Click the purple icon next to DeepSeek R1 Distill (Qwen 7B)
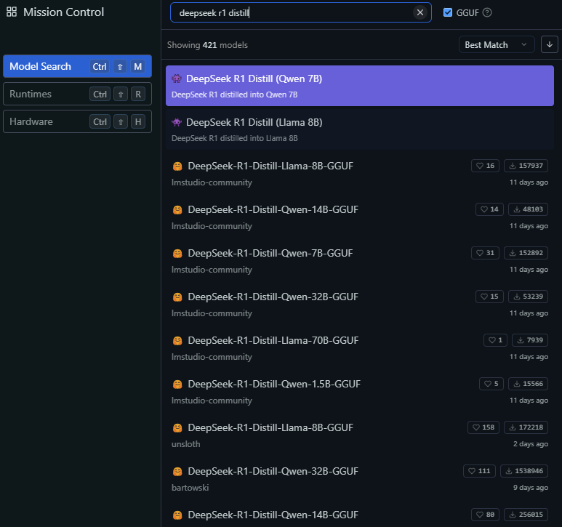 click(177, 79)
